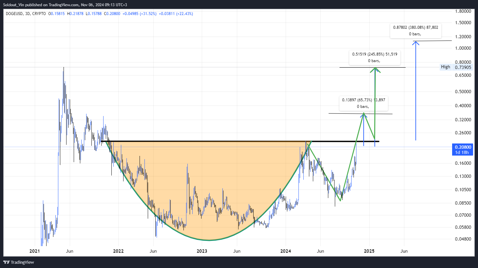The image size is (478, 268).
Task: Click the 0.07000 price axis label
Action: click(463, 215)
